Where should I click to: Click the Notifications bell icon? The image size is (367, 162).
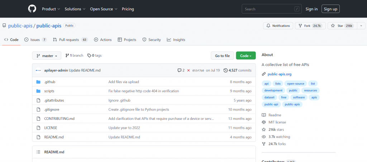click(x=268, y=26)
